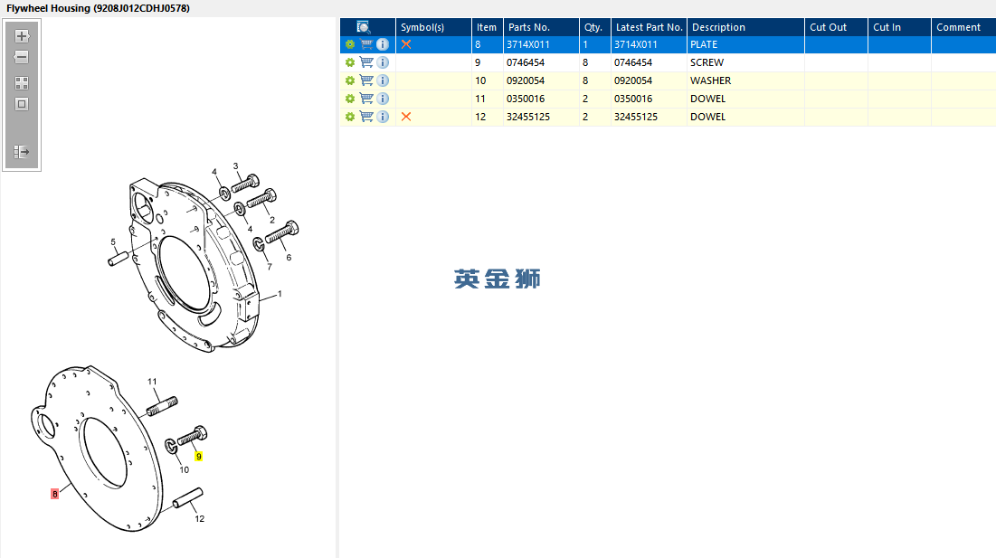Click the Cut In column header

899,27
